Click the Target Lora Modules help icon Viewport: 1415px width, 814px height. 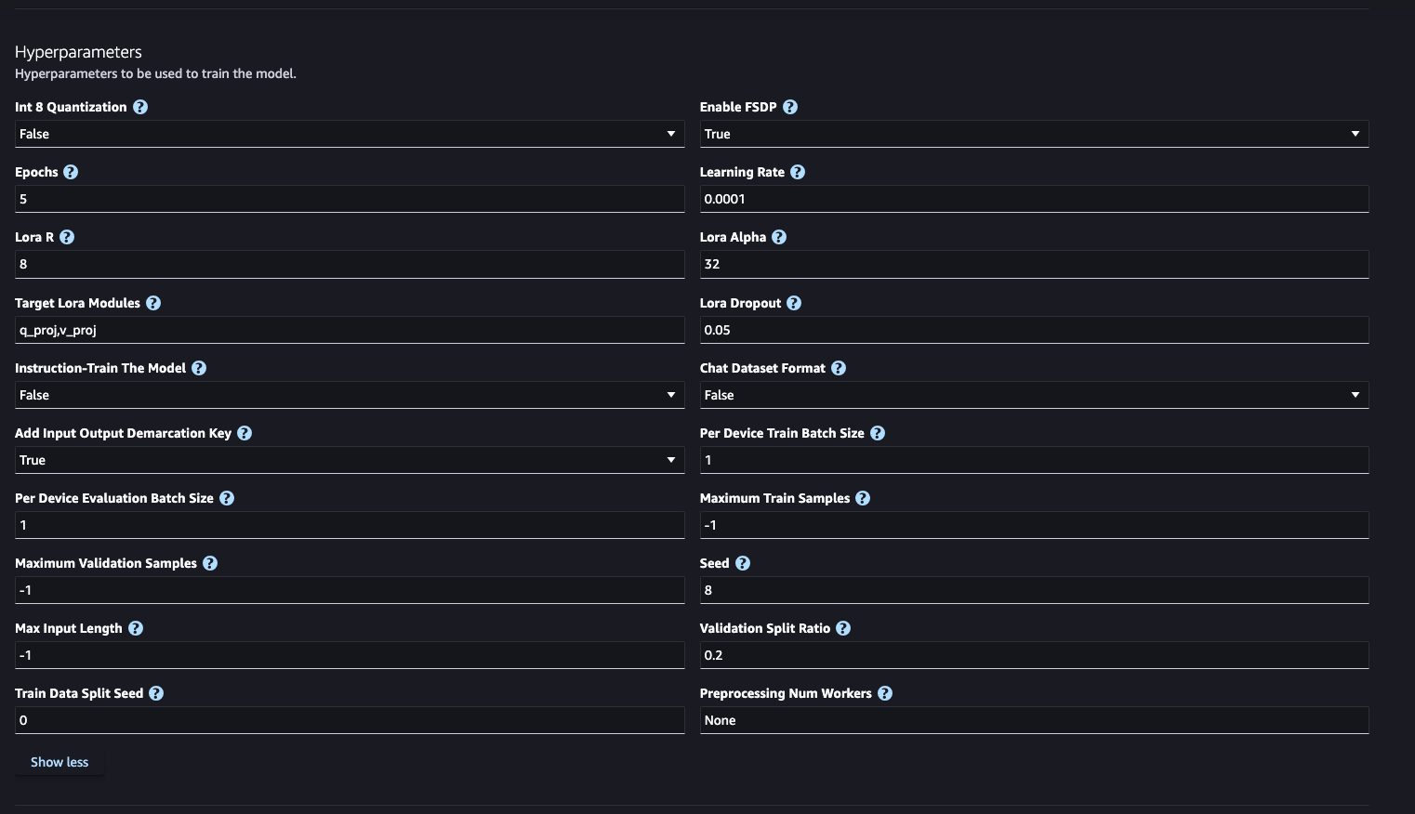coord(153,303)
